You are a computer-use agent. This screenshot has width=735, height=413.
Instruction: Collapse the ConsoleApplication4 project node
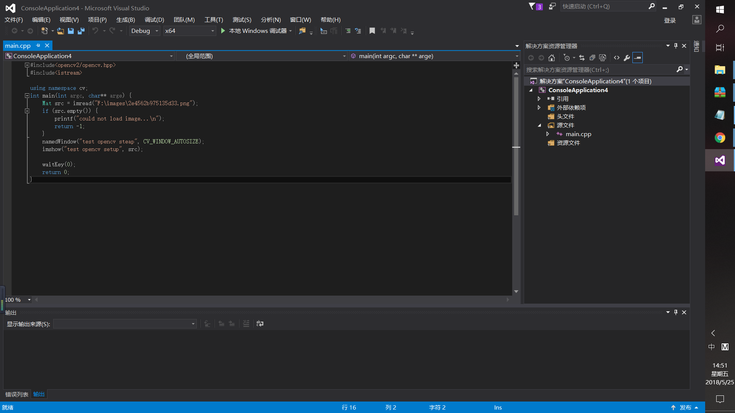531,90
